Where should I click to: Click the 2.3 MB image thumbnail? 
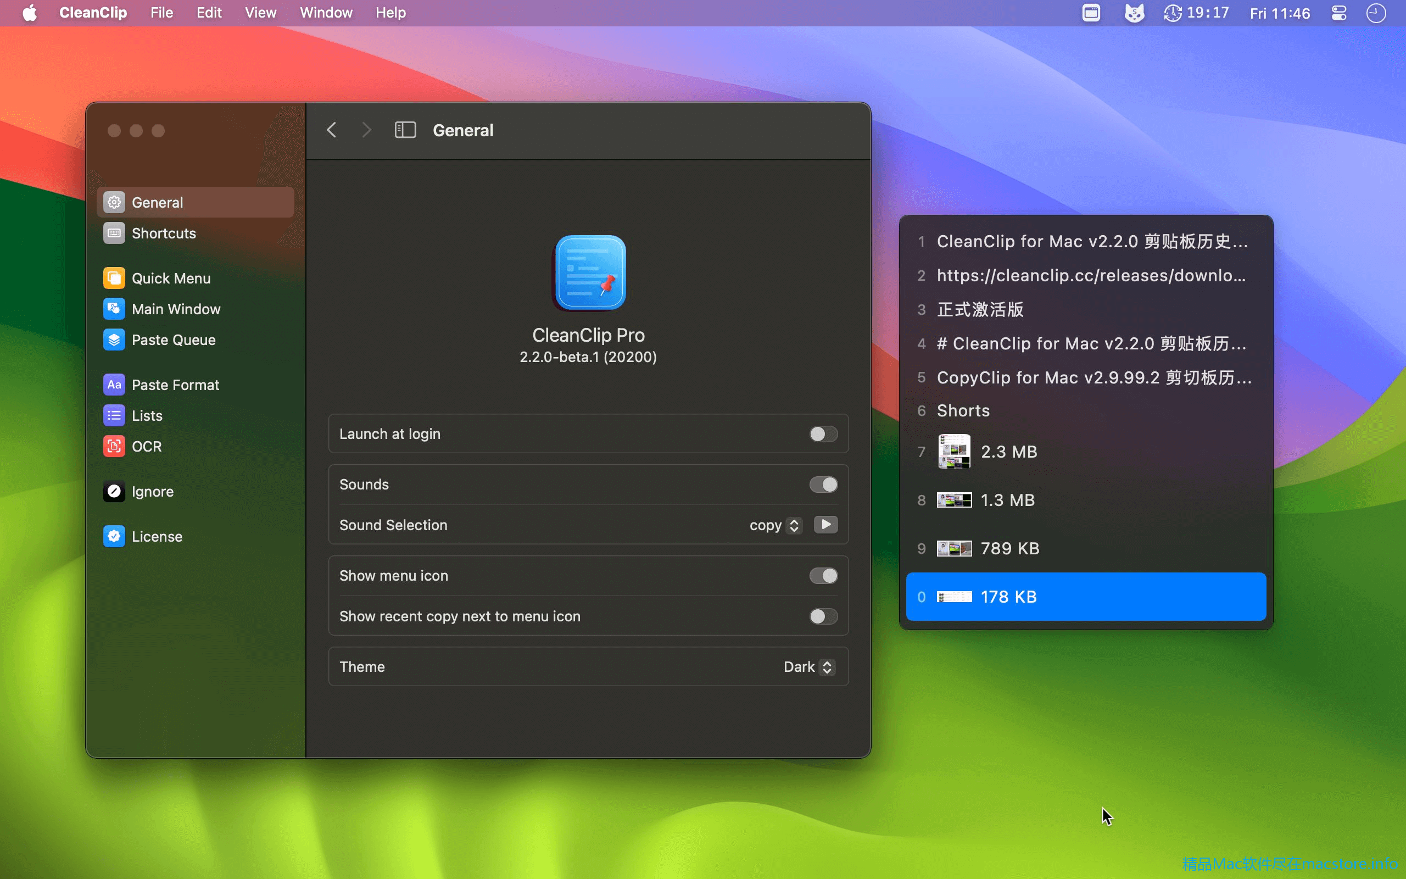point(954,451)
